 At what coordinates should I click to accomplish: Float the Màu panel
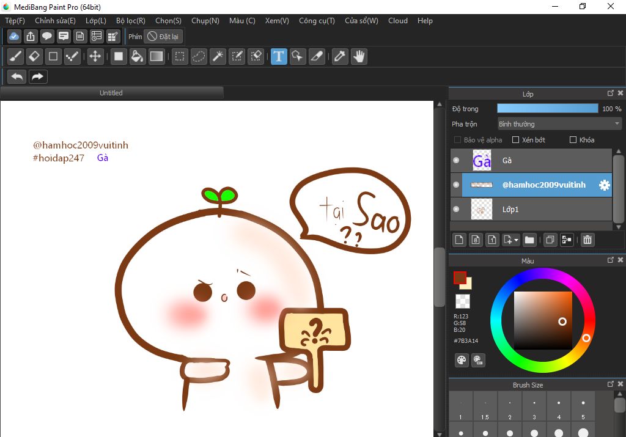point(610,260)
